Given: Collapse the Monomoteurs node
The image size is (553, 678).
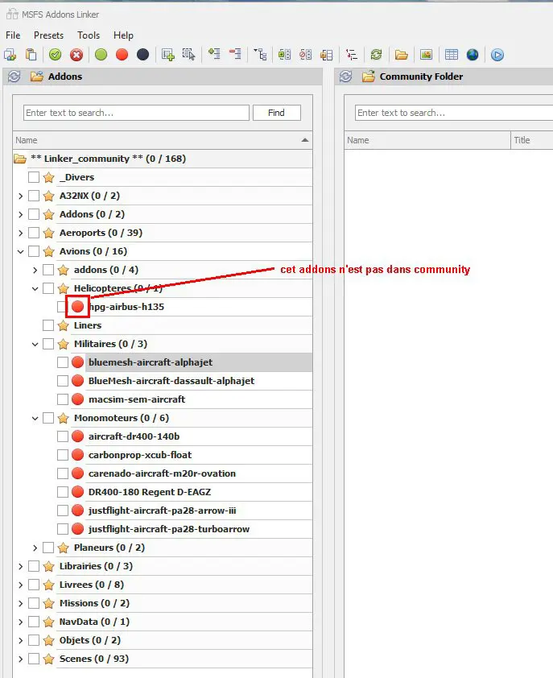Looking at the screenshot, I should pyautogui.click(x=35, y=418).
